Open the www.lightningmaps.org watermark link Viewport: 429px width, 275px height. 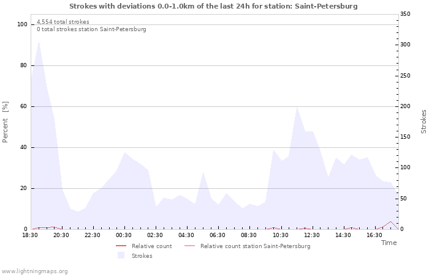coord(35,271)
